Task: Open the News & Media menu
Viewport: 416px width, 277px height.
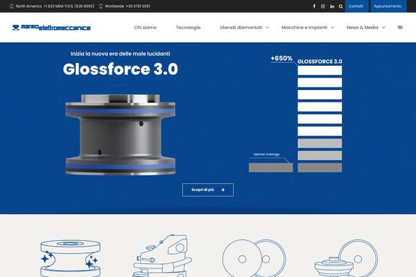Action: (x=363, y=27)
